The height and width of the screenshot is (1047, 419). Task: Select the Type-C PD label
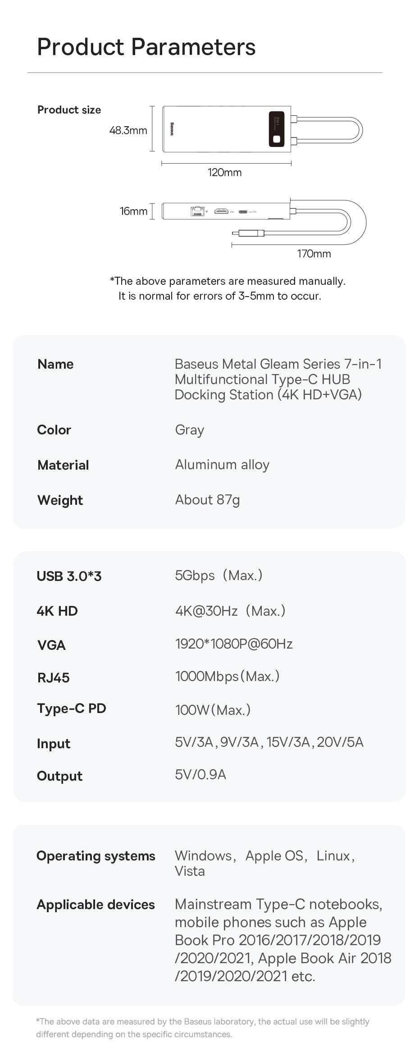pos(71,709)
